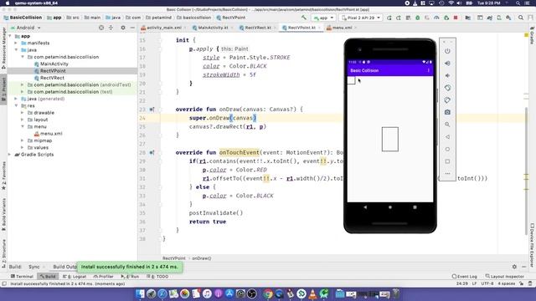Click emulator sidebar home circle

tap(447, 149)
